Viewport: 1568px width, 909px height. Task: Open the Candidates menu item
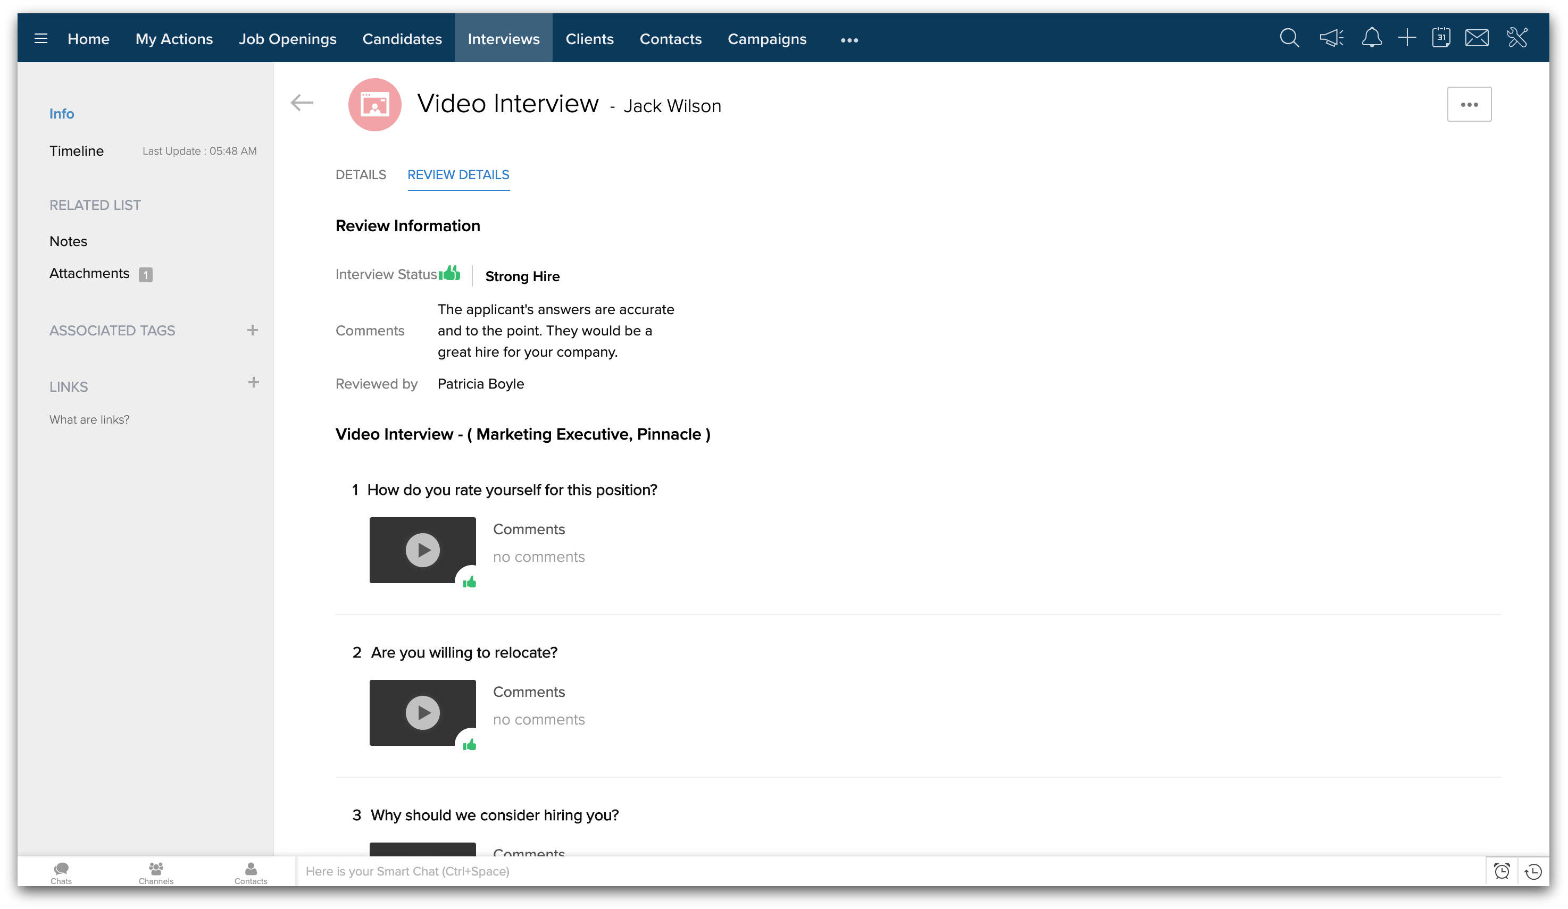(402, 39)
